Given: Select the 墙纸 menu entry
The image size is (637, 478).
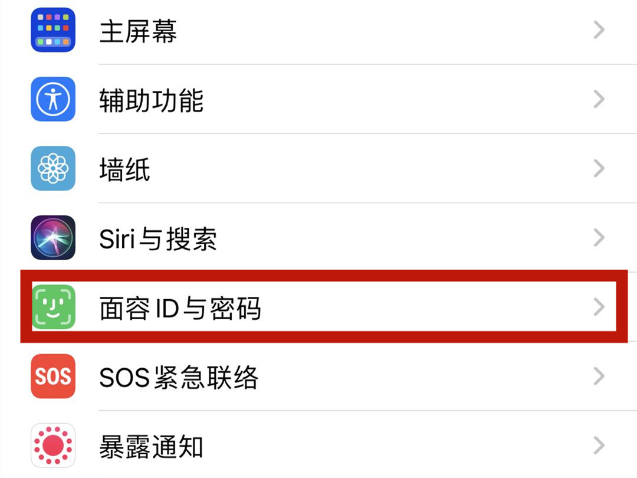Looking at the screenshot, I should pyautogui.click(x=318, y=168).
